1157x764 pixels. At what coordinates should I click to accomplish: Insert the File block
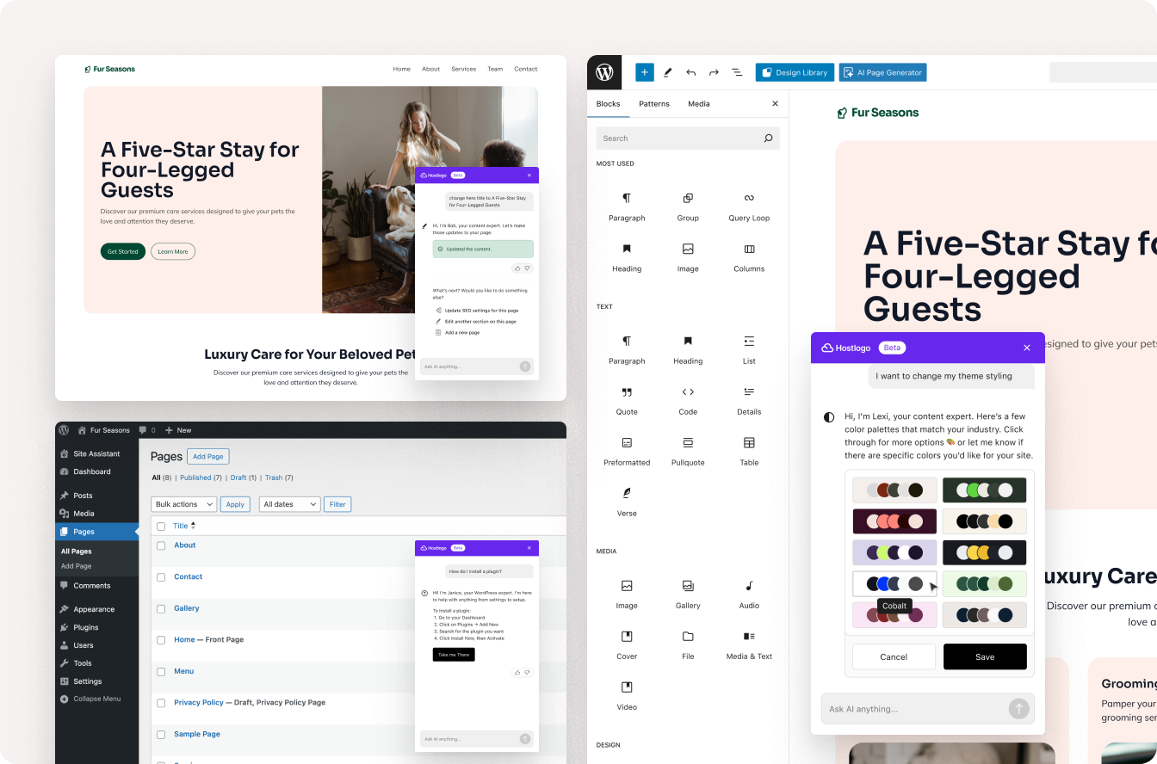688,645
